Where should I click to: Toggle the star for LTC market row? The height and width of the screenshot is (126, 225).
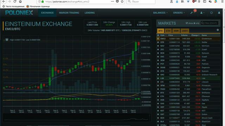click(158, 82)
